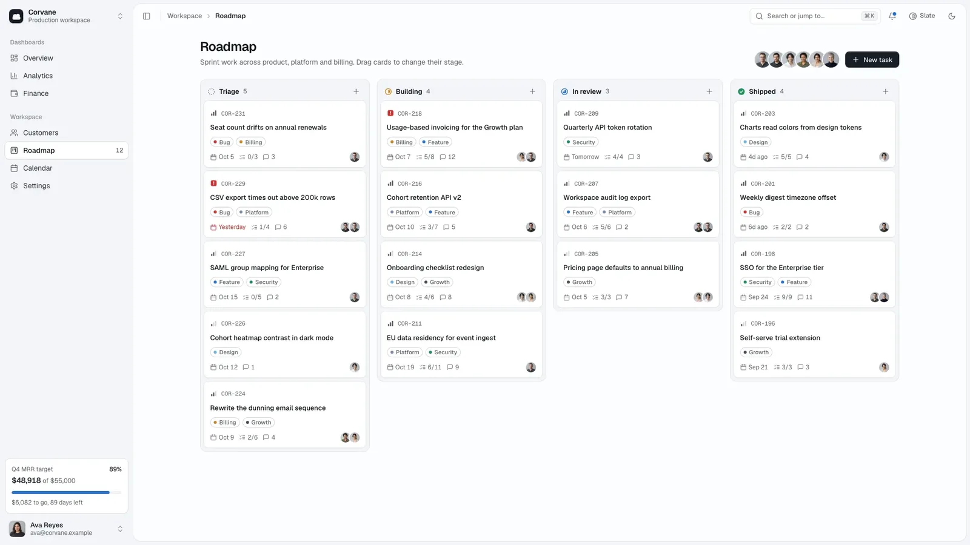Click the priority bars icon on COR-231
Screen dimensions: 970x545
coord(213,113)
